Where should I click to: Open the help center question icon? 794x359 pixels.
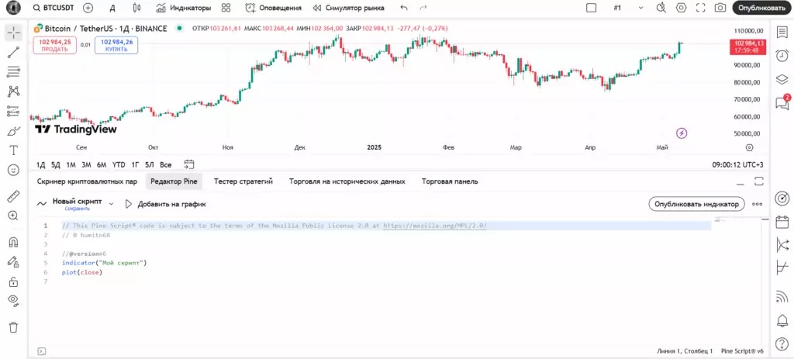tap(782, 344)
